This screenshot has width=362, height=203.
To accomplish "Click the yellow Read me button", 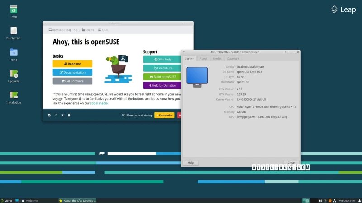I will tap(72, 64).
